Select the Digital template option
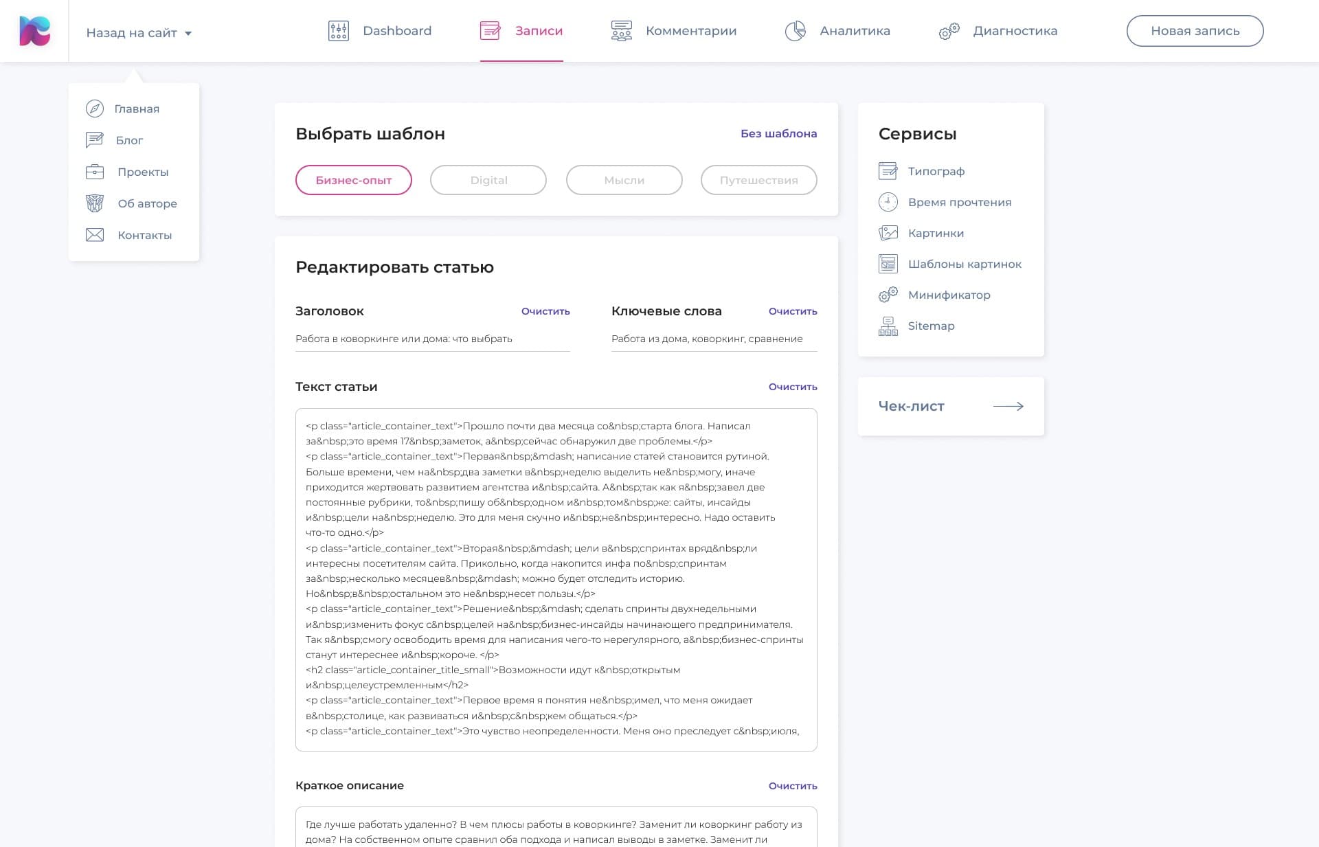Screen dimensions: 1319x847 coord(488,180)
